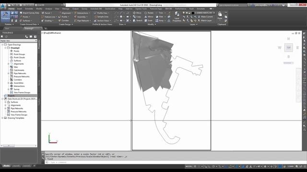
Task: Select the Move tool
Action: pos(137,13)
